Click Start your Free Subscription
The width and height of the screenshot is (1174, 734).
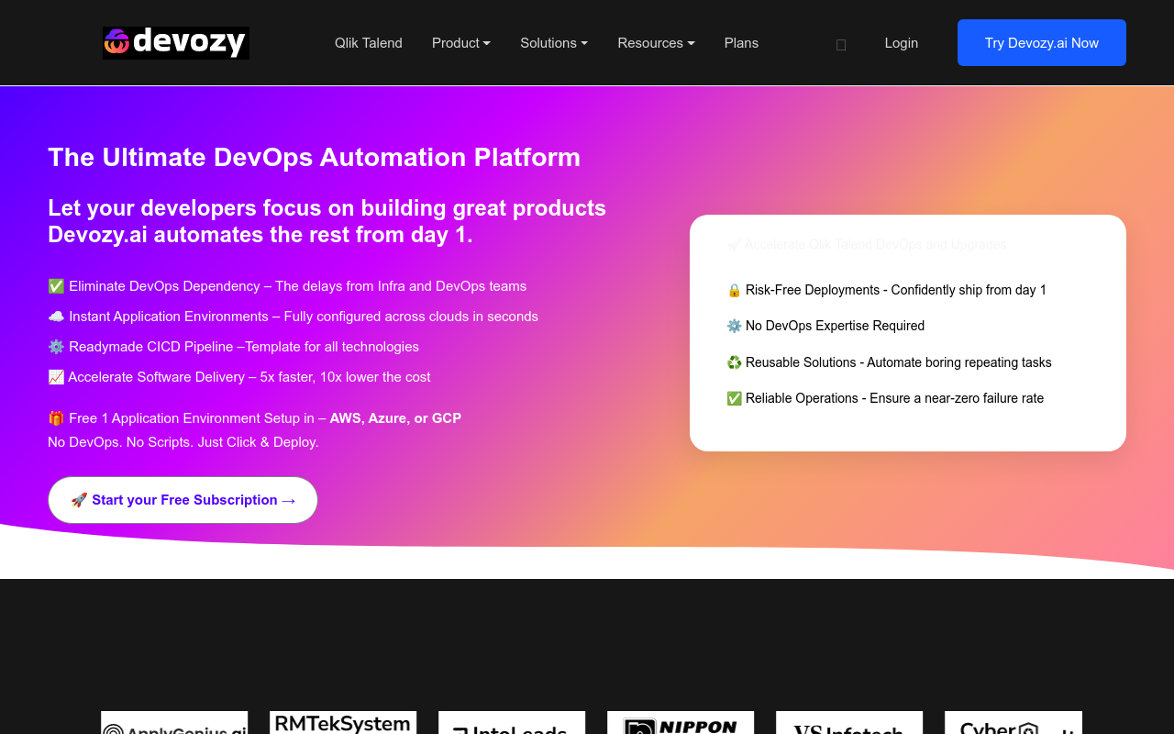click(183, 500)
